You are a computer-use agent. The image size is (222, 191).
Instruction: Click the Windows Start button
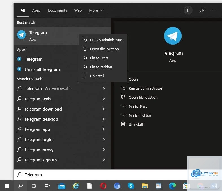(x=7, y=186)
